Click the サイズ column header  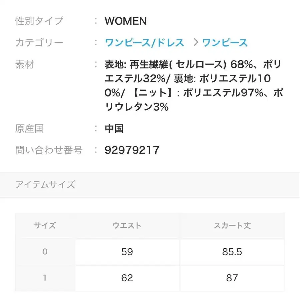(45, 225)
